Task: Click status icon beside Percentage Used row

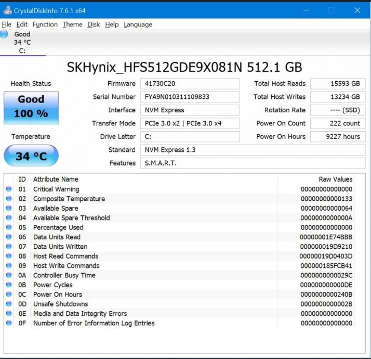Action: click(x=9, y=227)
